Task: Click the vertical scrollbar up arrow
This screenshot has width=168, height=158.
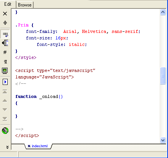Action: (163, 12)
